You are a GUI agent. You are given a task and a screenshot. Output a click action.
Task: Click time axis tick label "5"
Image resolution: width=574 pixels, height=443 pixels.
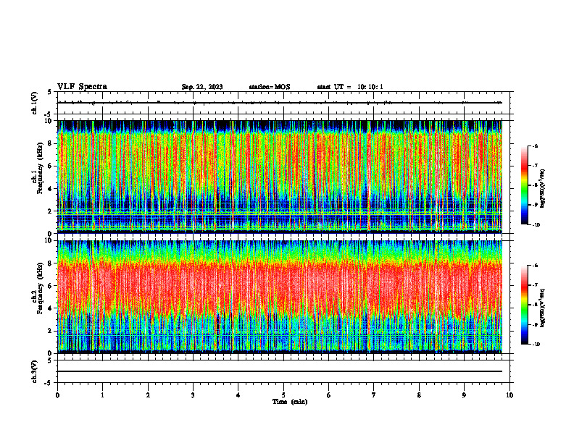283,395
